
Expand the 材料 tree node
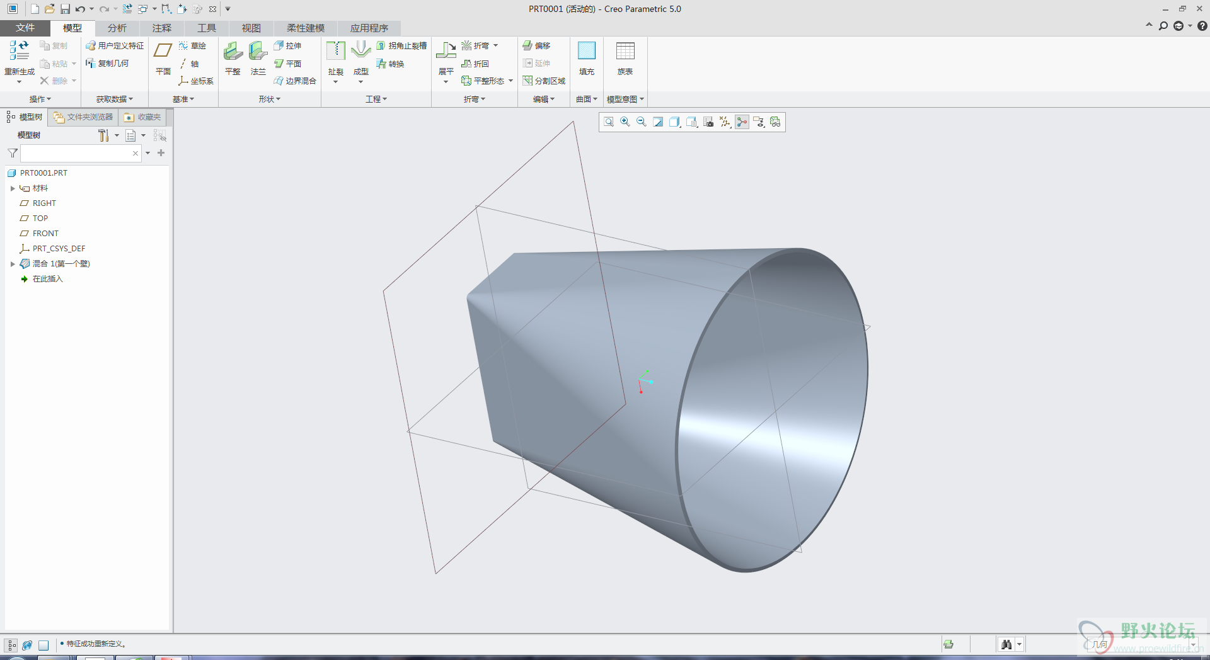pos(13,188)
